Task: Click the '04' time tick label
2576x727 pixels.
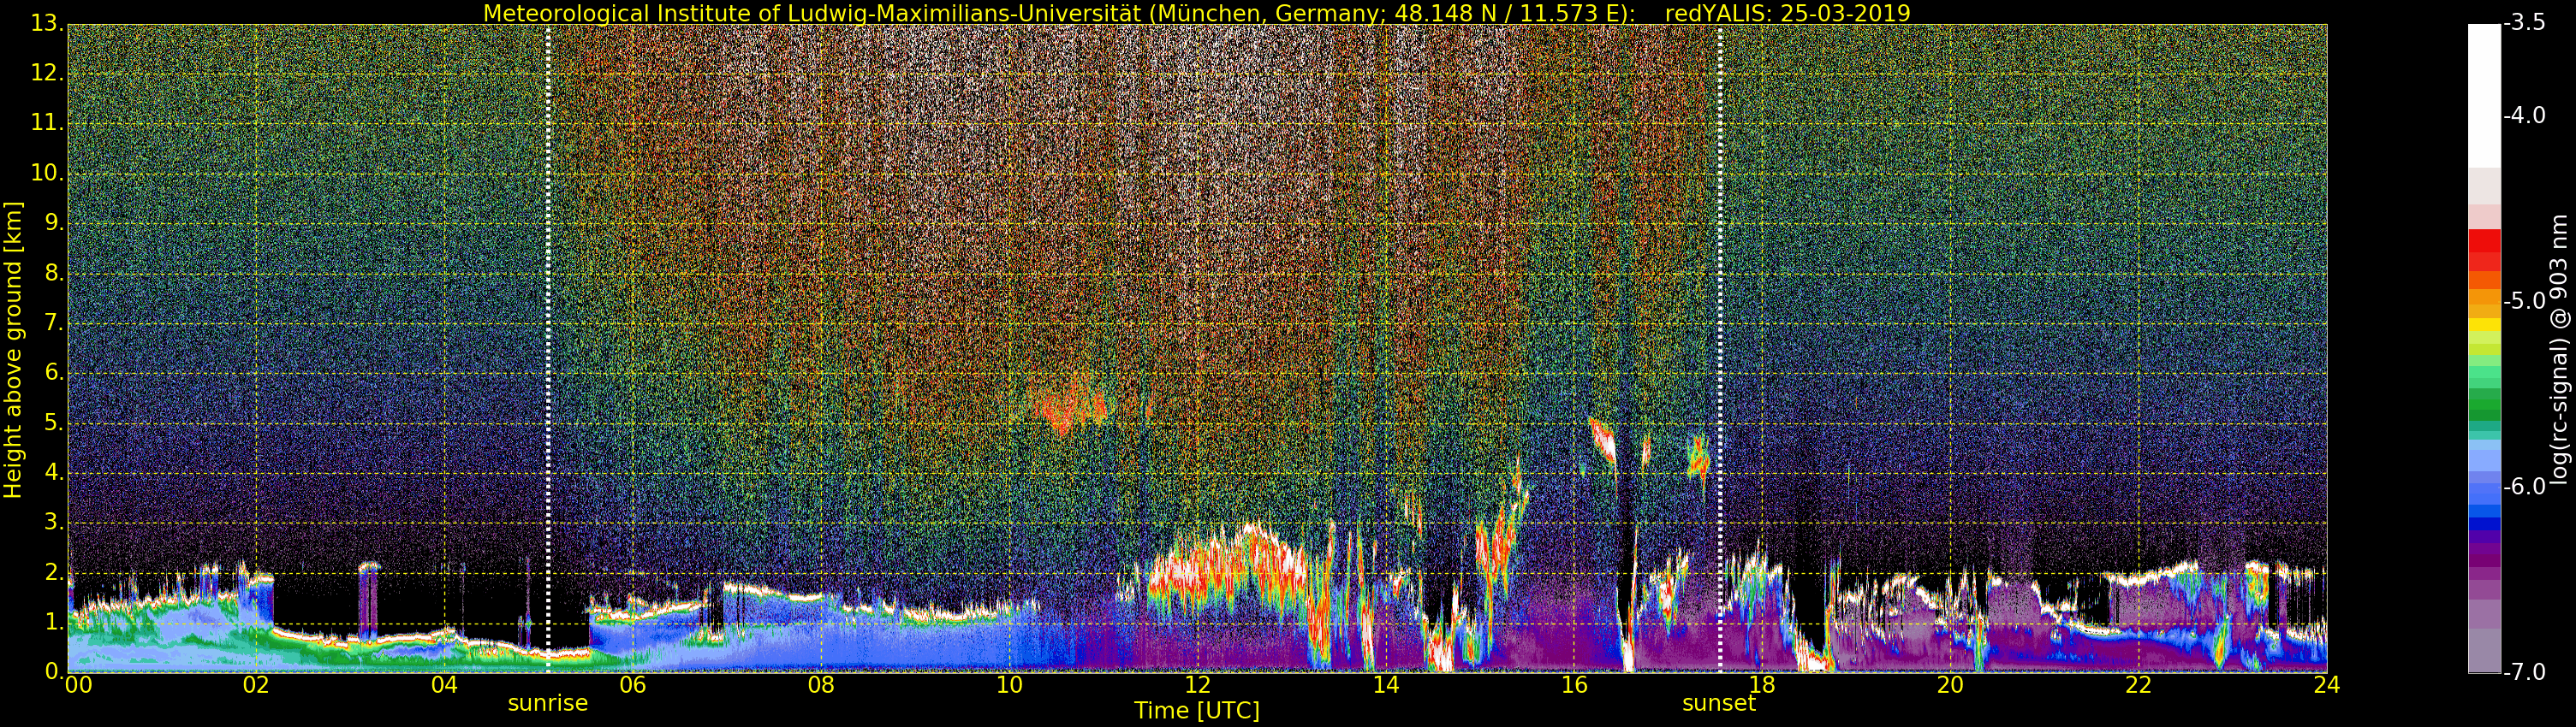Action: click(x=444, y=684)
